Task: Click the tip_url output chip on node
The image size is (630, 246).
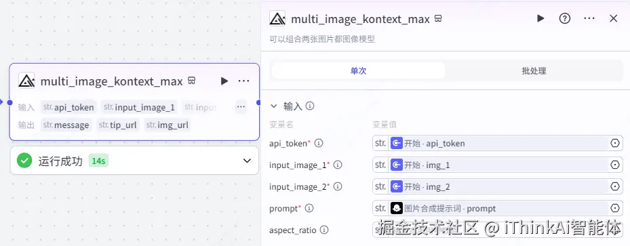Action: pyautogui.click(x=118, y=125)
